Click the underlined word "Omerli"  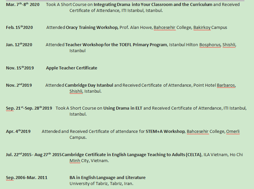click(233, 132)
